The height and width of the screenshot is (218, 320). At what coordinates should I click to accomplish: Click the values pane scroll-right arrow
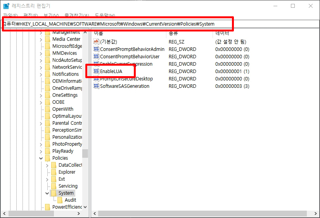tap(315, 213)
